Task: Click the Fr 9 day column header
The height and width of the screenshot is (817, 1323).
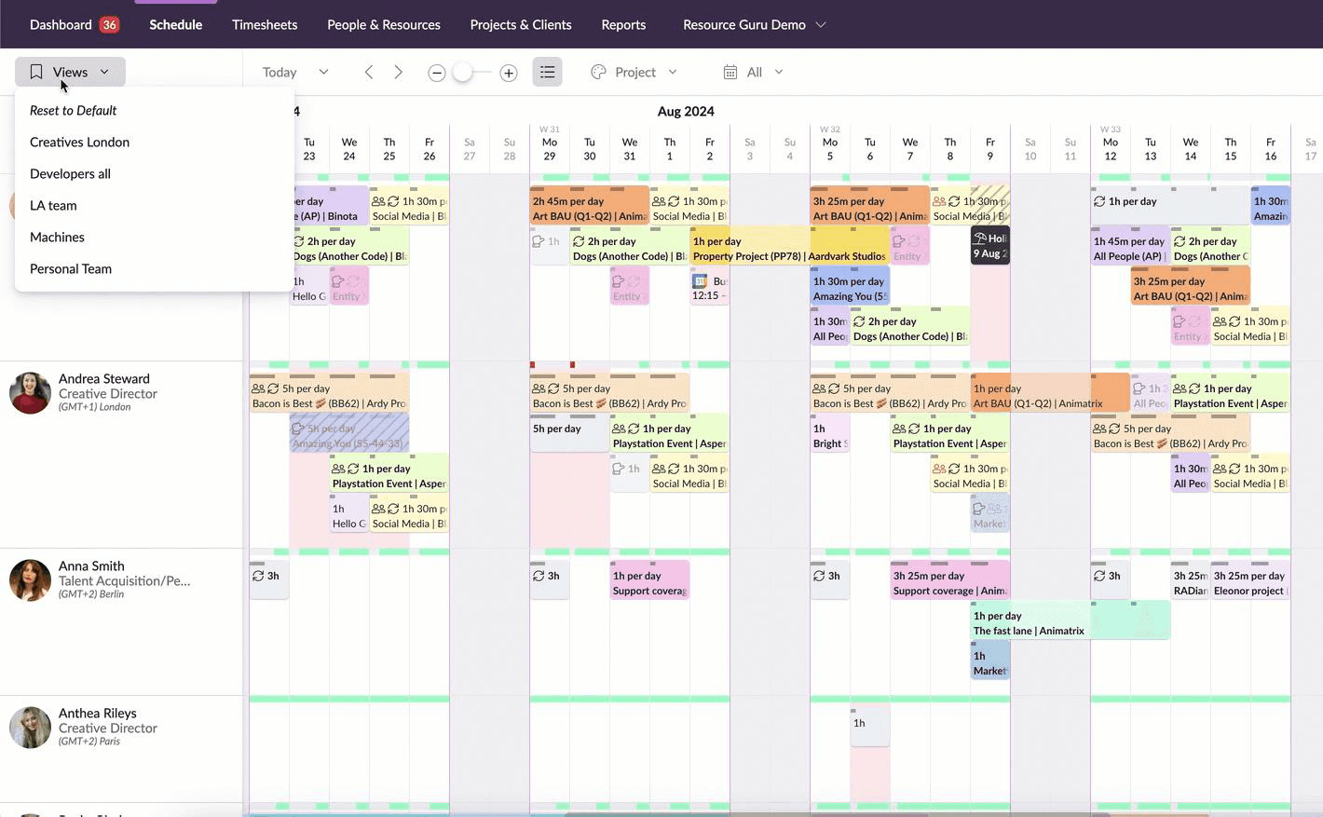Action: (x=990, y=149)
